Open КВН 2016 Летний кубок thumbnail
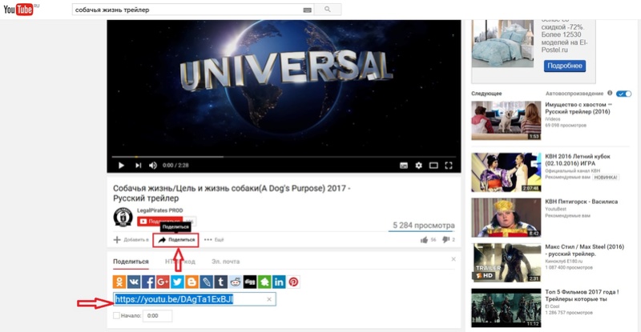 pos(506,172)
